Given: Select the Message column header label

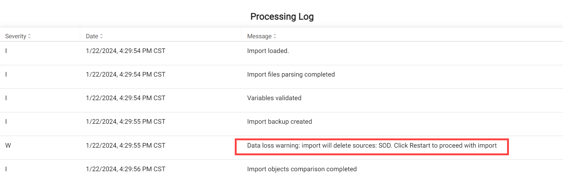Looking at the screenshot, I should [x=259, y=36].
